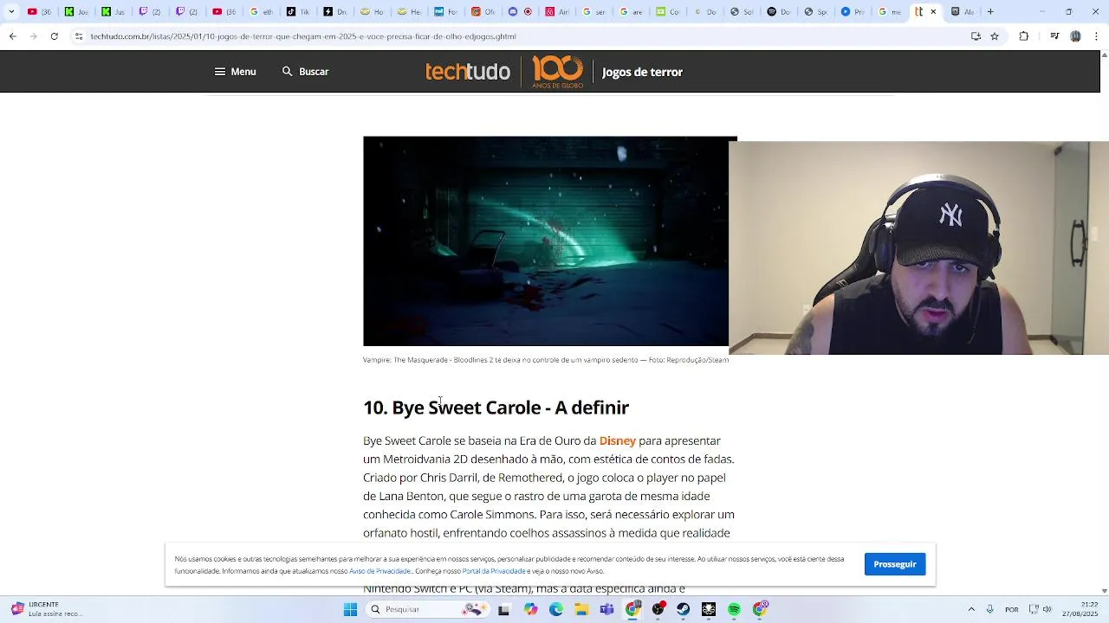Screen dimensions: 1109x623
Task: Open the browser extensions puzzle icon
Action: [x=1024, y=36]
